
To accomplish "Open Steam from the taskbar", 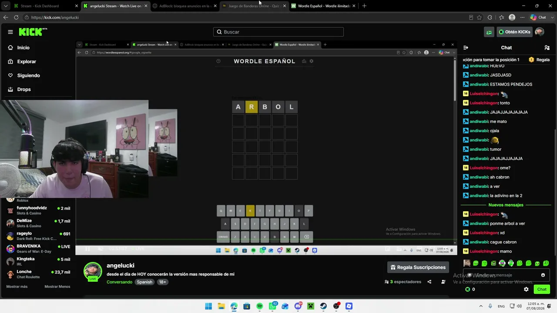I will [x=323, y=306].
